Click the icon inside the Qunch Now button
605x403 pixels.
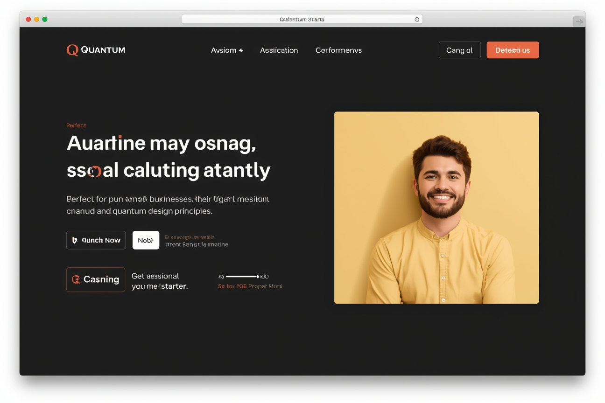[75, 240]
